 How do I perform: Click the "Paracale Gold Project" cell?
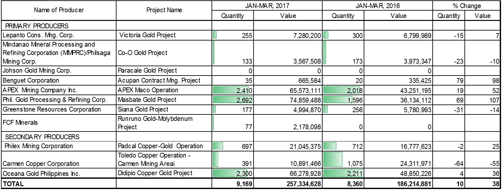coord(164,70)
